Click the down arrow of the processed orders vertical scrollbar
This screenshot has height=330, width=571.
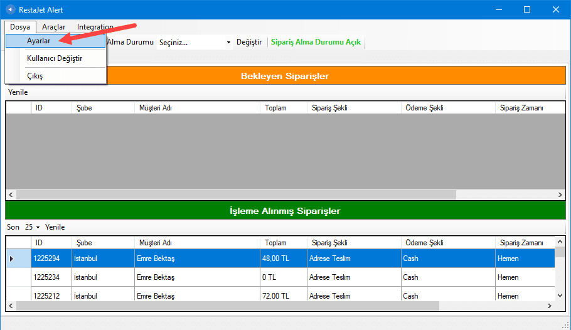560,294
